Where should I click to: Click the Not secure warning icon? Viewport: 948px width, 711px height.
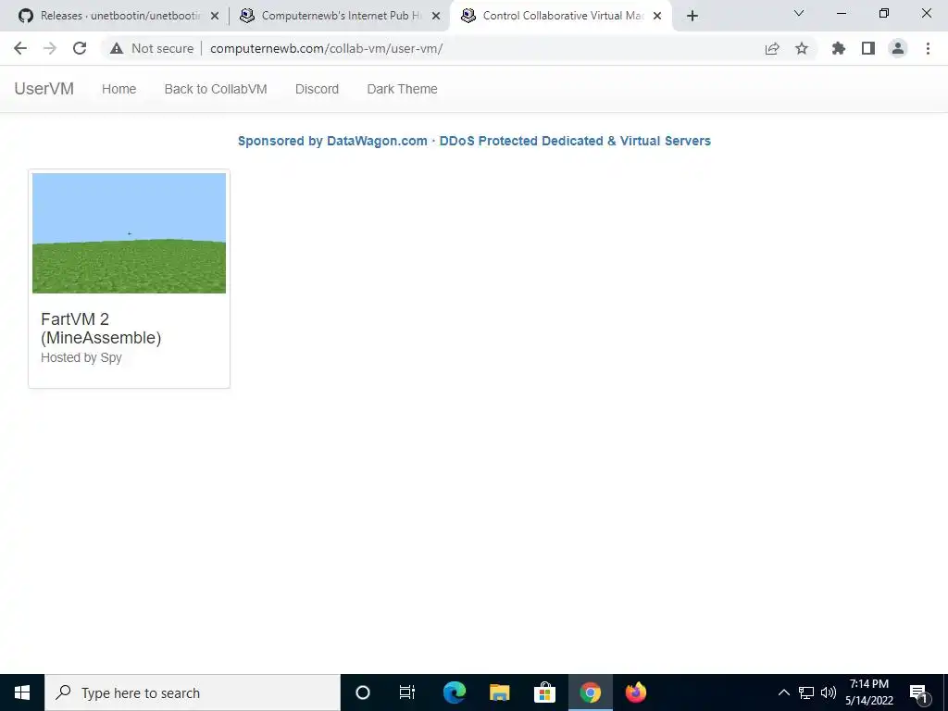click(117, 48)
